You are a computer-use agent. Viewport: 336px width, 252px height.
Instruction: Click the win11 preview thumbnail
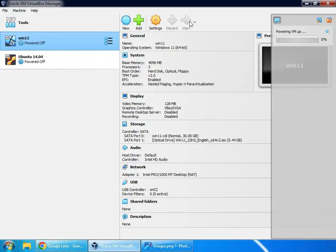pyautogui.click(x=295, y=65)
